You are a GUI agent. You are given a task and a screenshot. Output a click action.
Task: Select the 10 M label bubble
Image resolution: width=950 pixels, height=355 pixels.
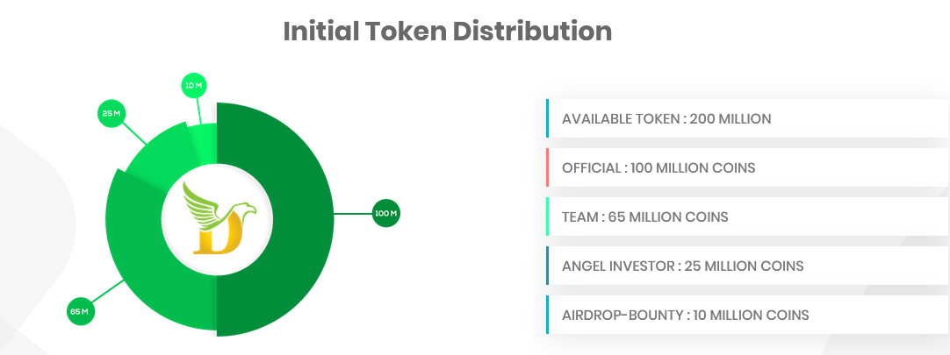pos(194,86)
